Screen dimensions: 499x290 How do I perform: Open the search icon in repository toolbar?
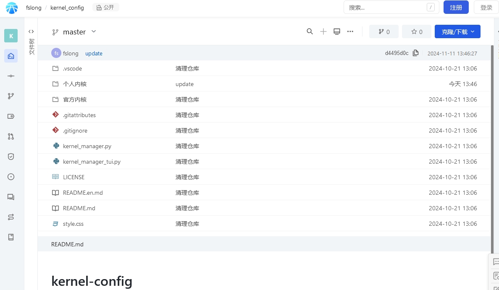pyautogui.click(x=310, y=31)
